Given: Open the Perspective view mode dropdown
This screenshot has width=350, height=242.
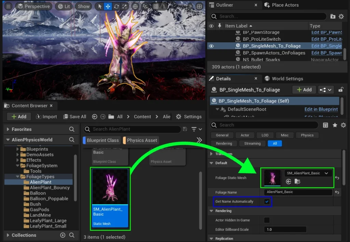Looking at the screenshot, I should 34,6.
